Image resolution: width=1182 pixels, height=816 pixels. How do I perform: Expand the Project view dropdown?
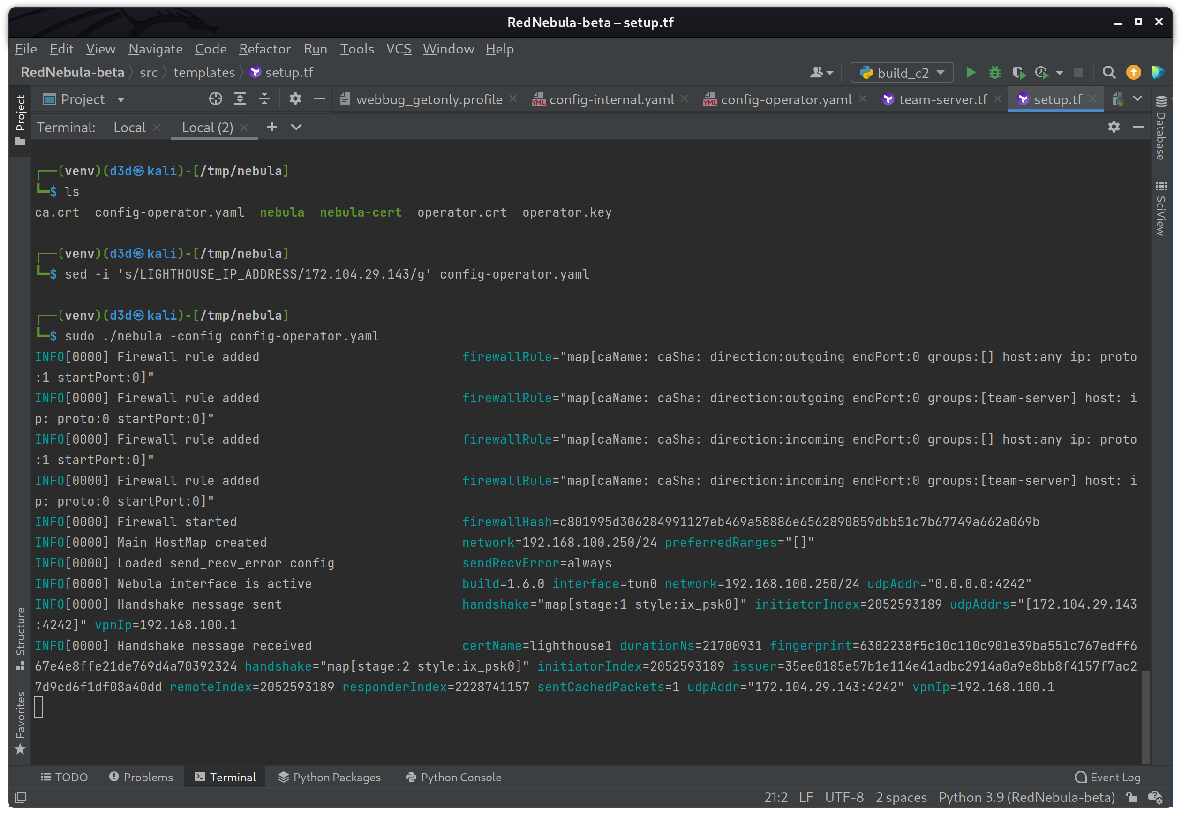click(121, 100)
